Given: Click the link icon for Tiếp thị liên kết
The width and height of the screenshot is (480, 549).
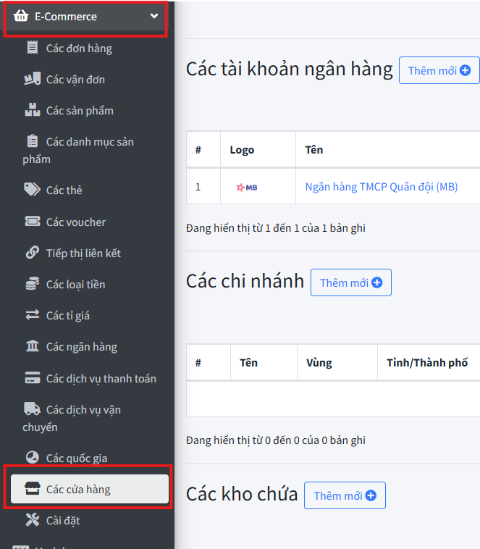Looking at the screenshot, I should click(x=32, y=253).
